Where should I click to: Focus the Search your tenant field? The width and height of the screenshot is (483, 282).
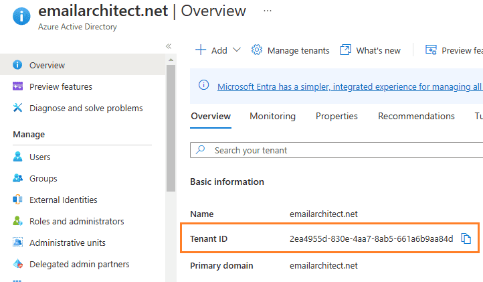click(x=336, y=150)
